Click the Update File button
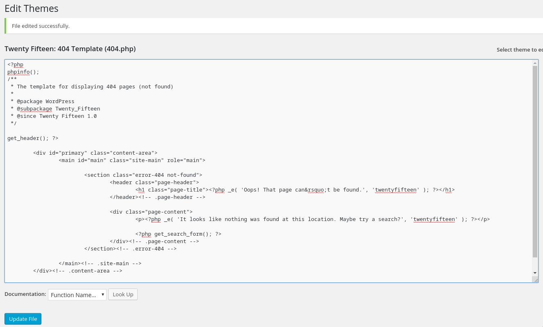The height and width of the screenshot is (327, 543). pyautogui.click(x=23, y=319)
